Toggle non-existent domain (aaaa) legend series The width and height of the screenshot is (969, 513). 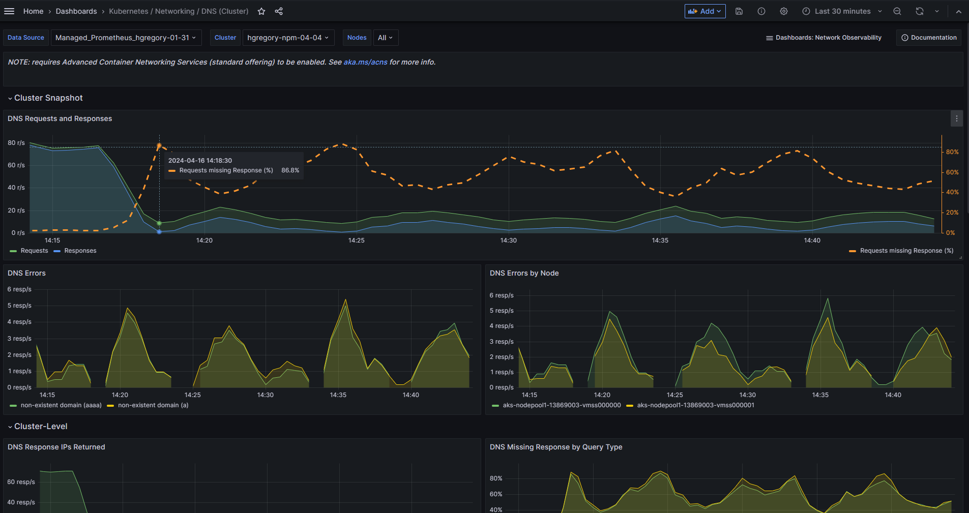click(61, 405)
